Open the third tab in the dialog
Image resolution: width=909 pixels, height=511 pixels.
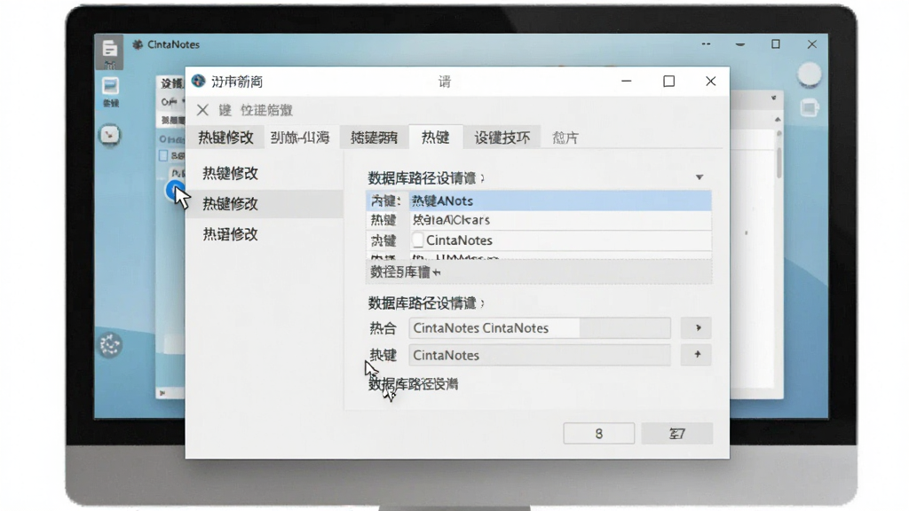(374, 138)
